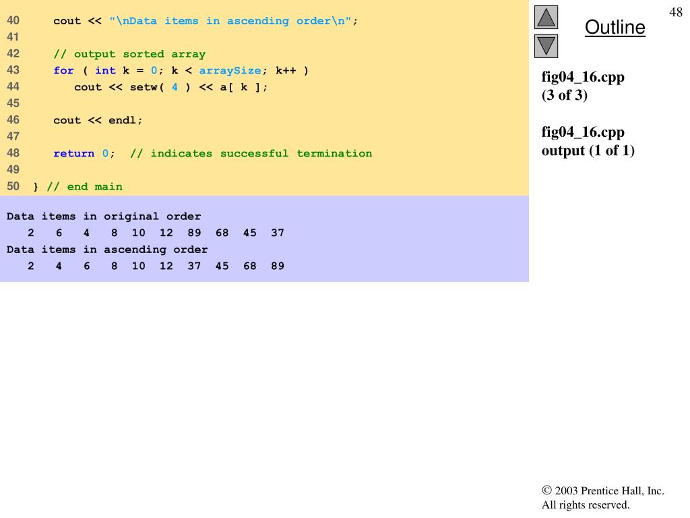This screenshot has height=518, width=690.
Task: Click the slide number 48
Action: click(x=675, y=12)
